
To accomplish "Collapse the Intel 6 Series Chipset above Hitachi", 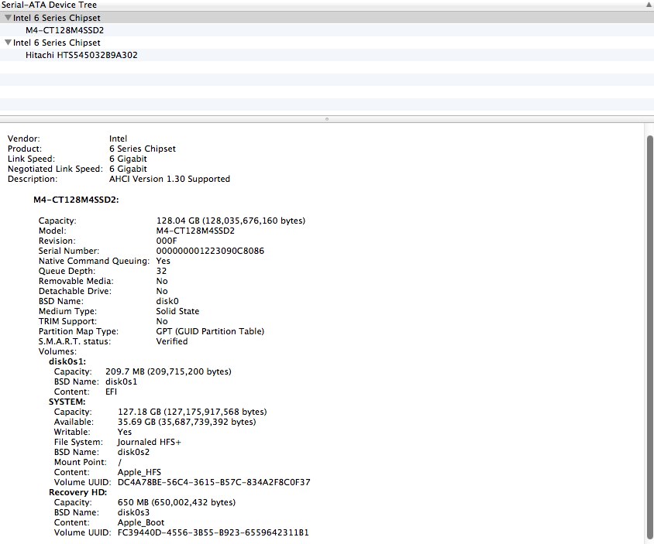I will click(x=8, y=43).
